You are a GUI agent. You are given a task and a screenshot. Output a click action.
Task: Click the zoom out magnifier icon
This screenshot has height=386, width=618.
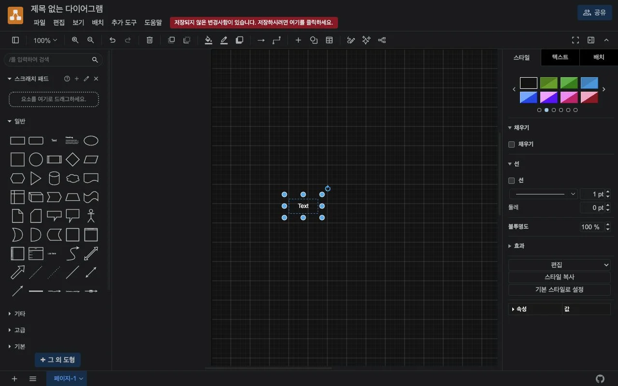[90, 41]
